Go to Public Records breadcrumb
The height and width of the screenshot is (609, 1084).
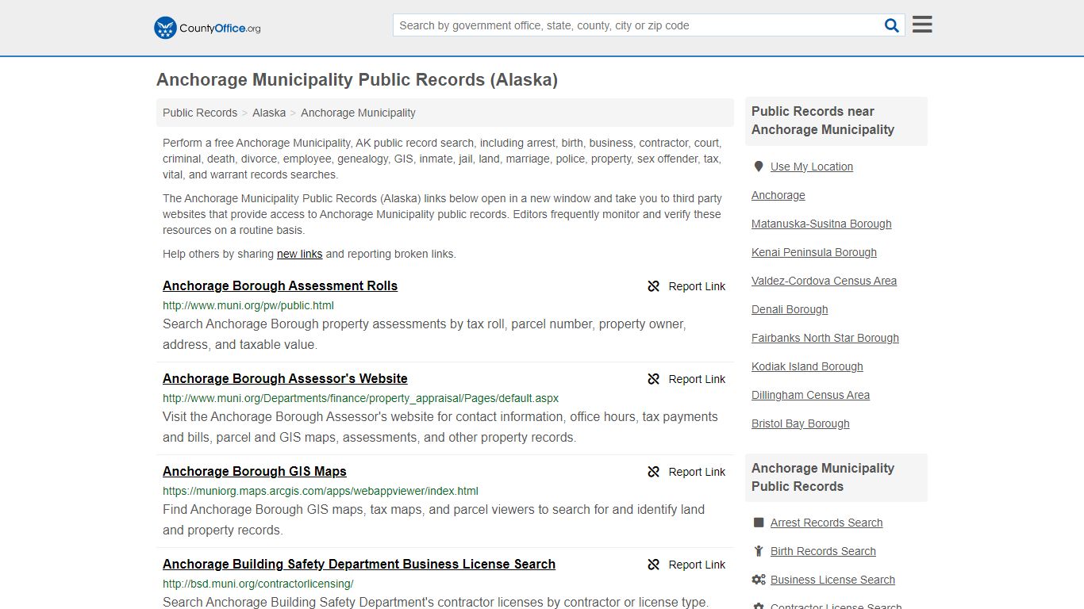(x=200, y=113)
